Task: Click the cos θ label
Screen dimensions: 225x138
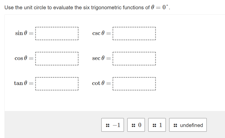Action: coord(21,58)
